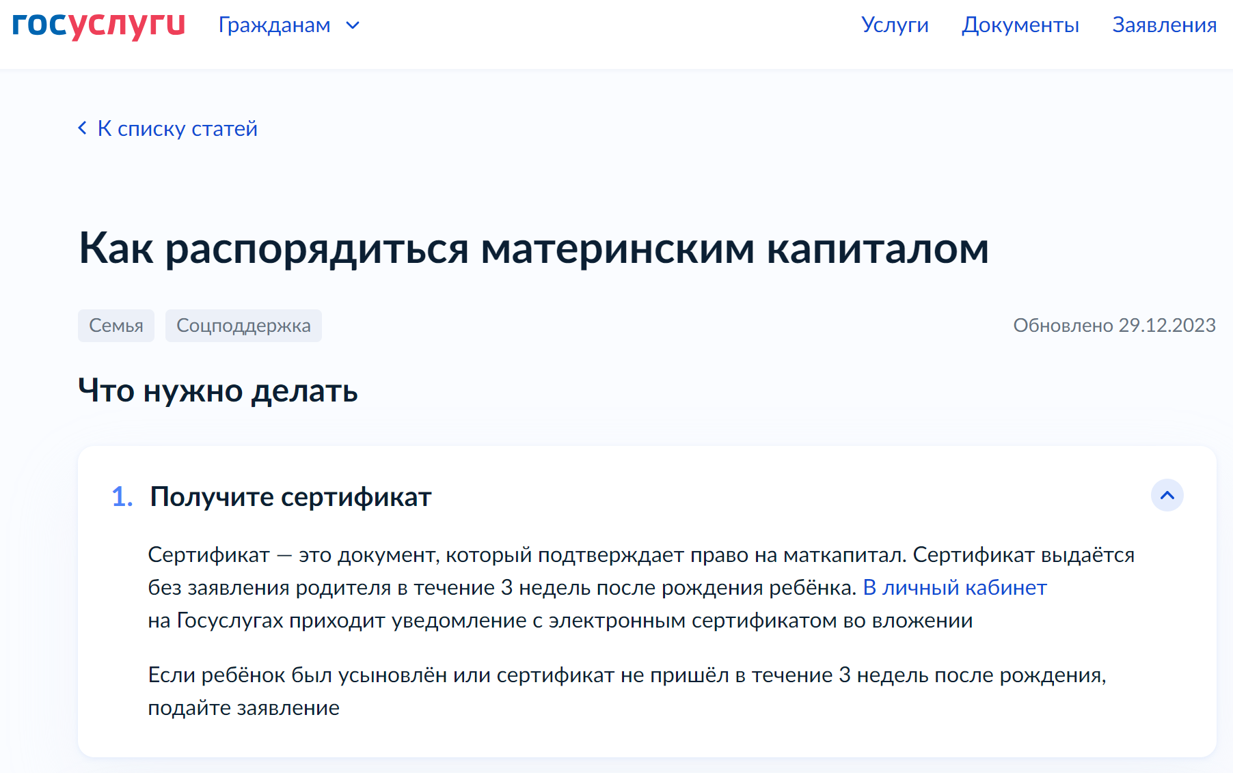1233x773 pixels.
Task: Click the Что нужно делать heading
Action: tap(218, 391)
